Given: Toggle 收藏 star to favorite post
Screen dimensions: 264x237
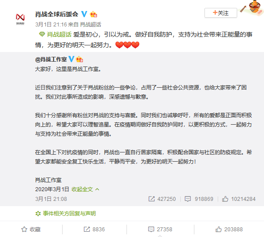Looking at the screenshot, I should pyautogui.click(x=31, y=229).
